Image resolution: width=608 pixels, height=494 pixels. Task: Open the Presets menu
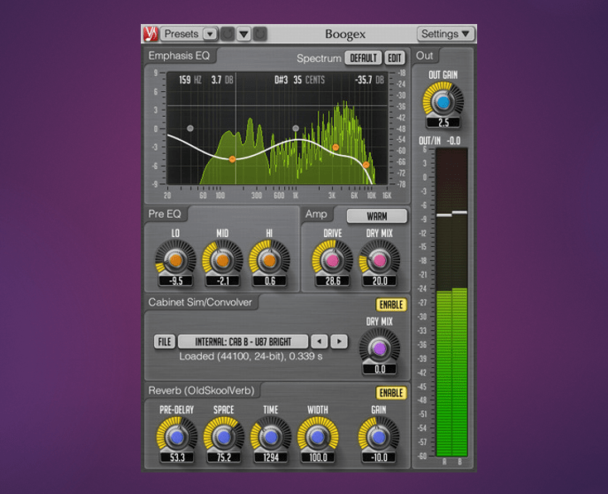click(x=181, y=34)
